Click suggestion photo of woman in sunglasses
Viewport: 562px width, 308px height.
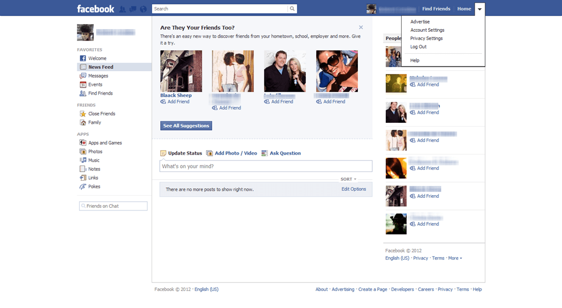coord(337,71)
